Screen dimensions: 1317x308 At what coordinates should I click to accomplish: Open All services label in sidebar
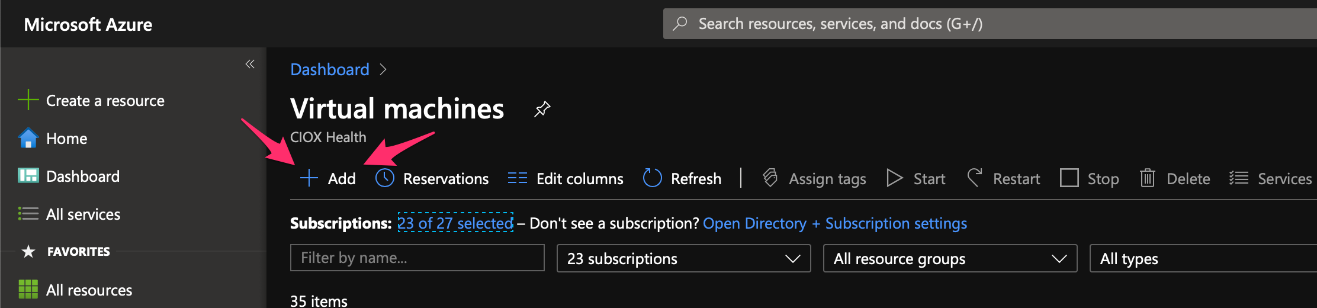click(83, 214)
